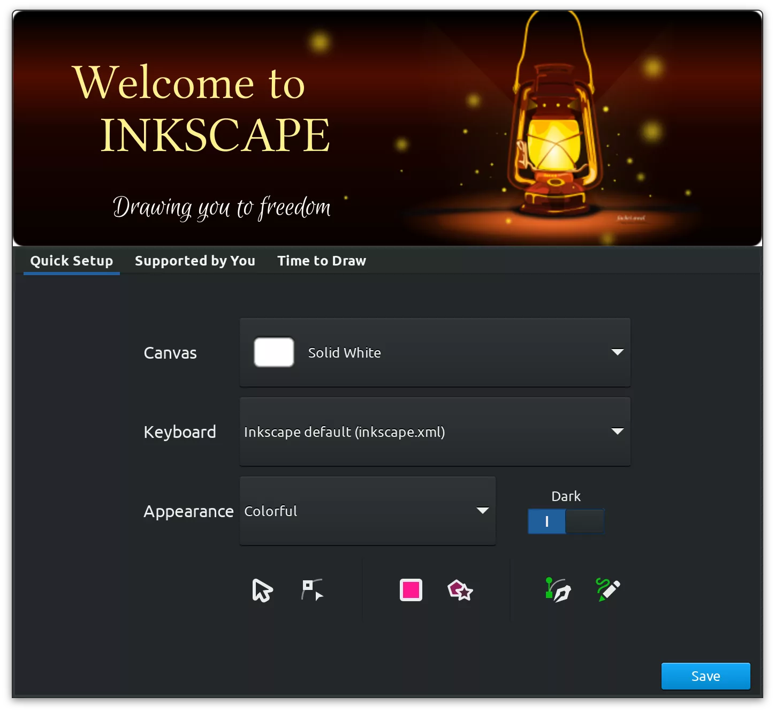775x712 pixels.
Task: Open the Appearance Colorful dropdown
Action: coord(368,511)
